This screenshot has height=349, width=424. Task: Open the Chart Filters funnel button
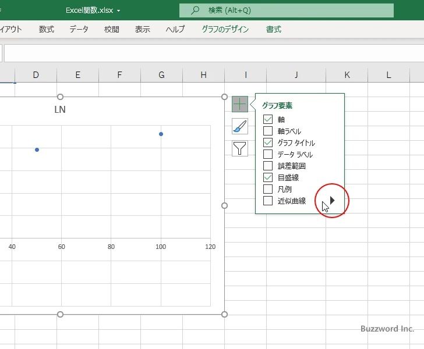point(240,148)
